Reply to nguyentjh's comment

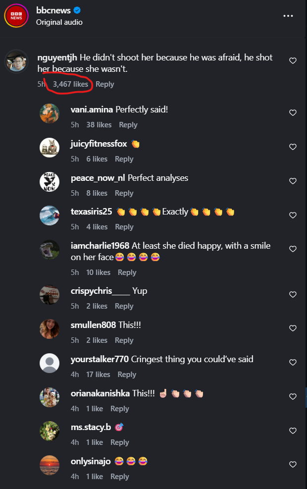coord(104,84)
